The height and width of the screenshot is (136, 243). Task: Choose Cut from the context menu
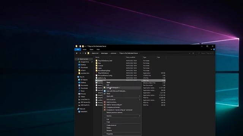(x=122, y=119)
